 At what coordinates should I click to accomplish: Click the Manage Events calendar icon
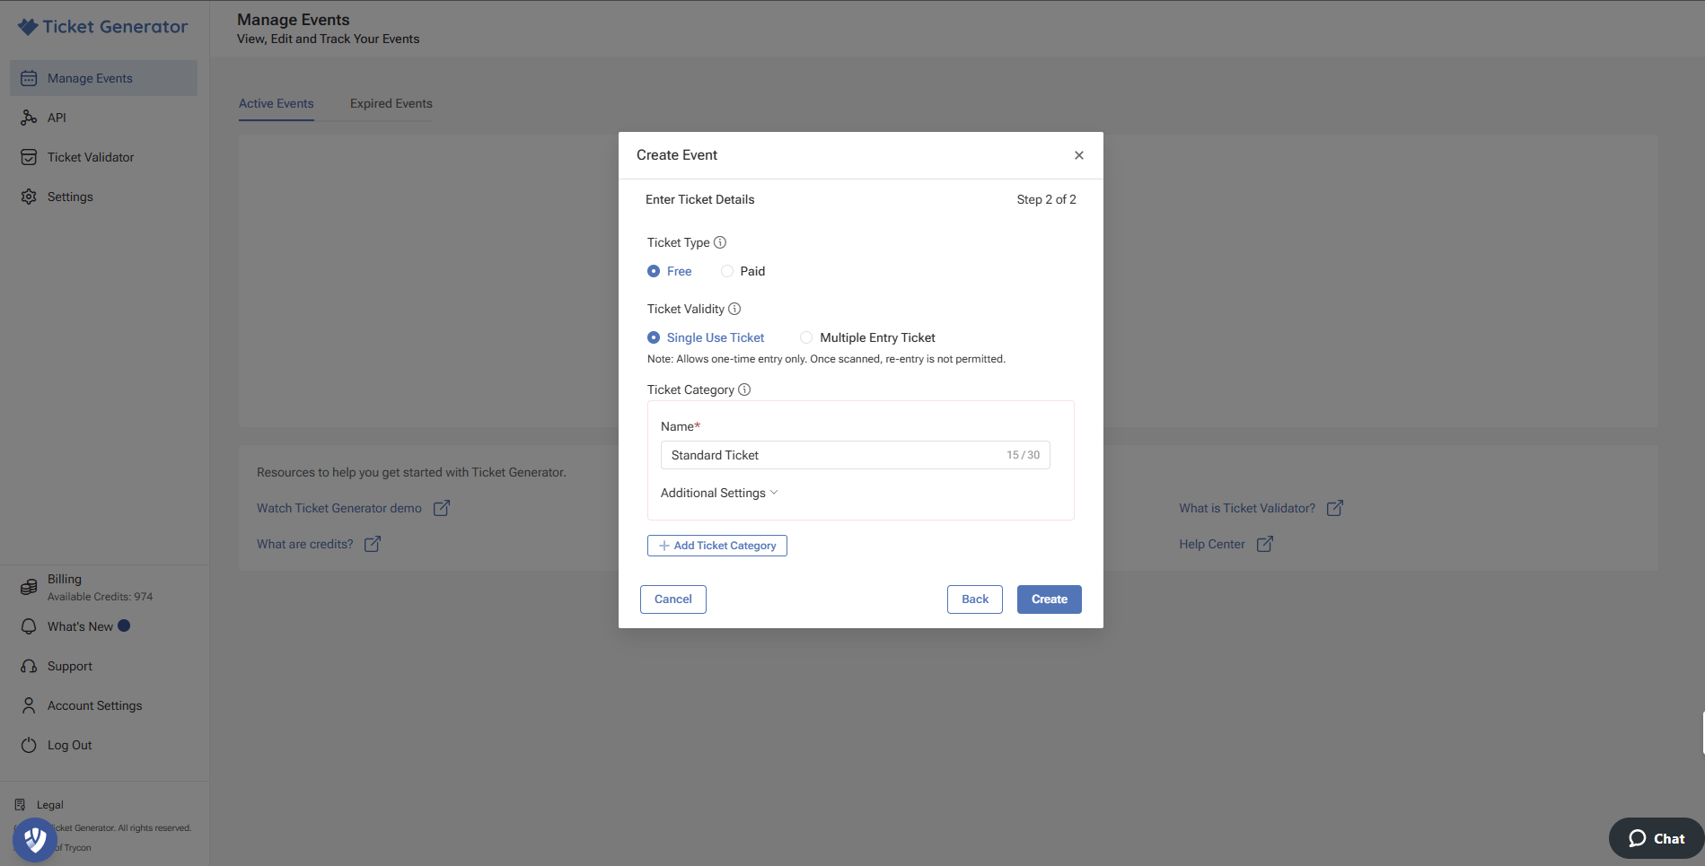(29, 78)
